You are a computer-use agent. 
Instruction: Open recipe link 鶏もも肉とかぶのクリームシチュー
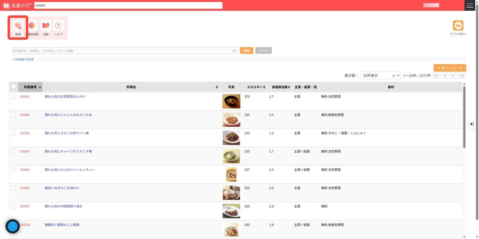click(70, 170)
